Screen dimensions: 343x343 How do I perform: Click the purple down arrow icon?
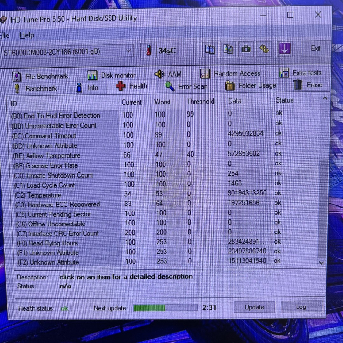pos(285,49)
